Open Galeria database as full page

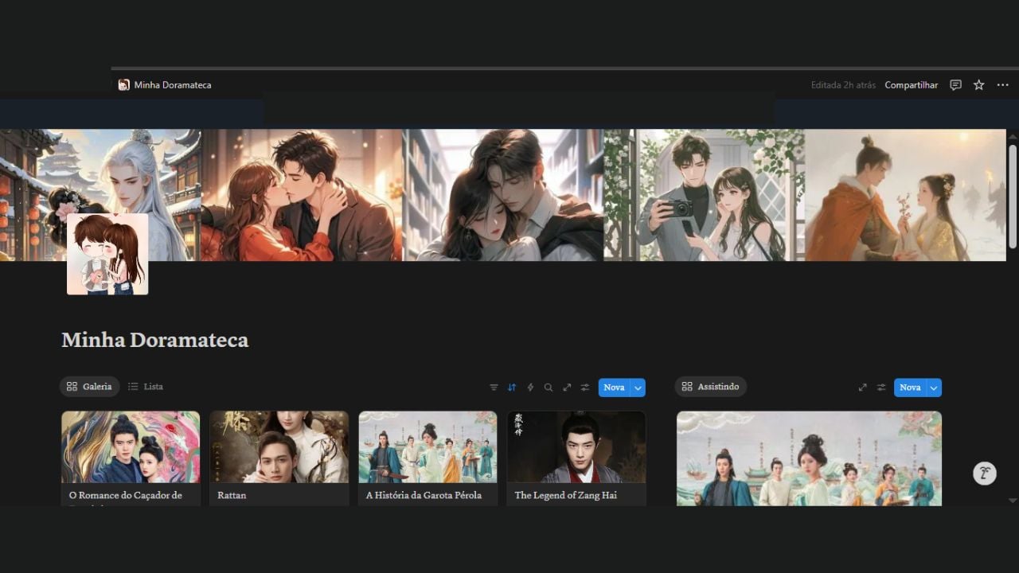click(x=567, y=388)
